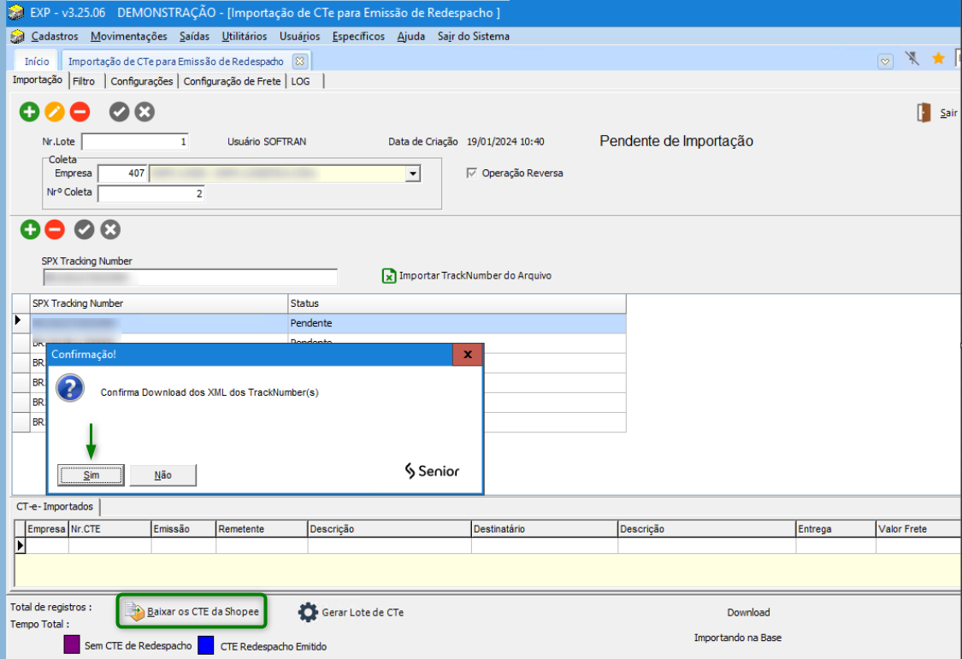Click the green add icon above SPX Tracking Number
The width and height of the screenshot is (962, 659).
(x=30, y=230)
